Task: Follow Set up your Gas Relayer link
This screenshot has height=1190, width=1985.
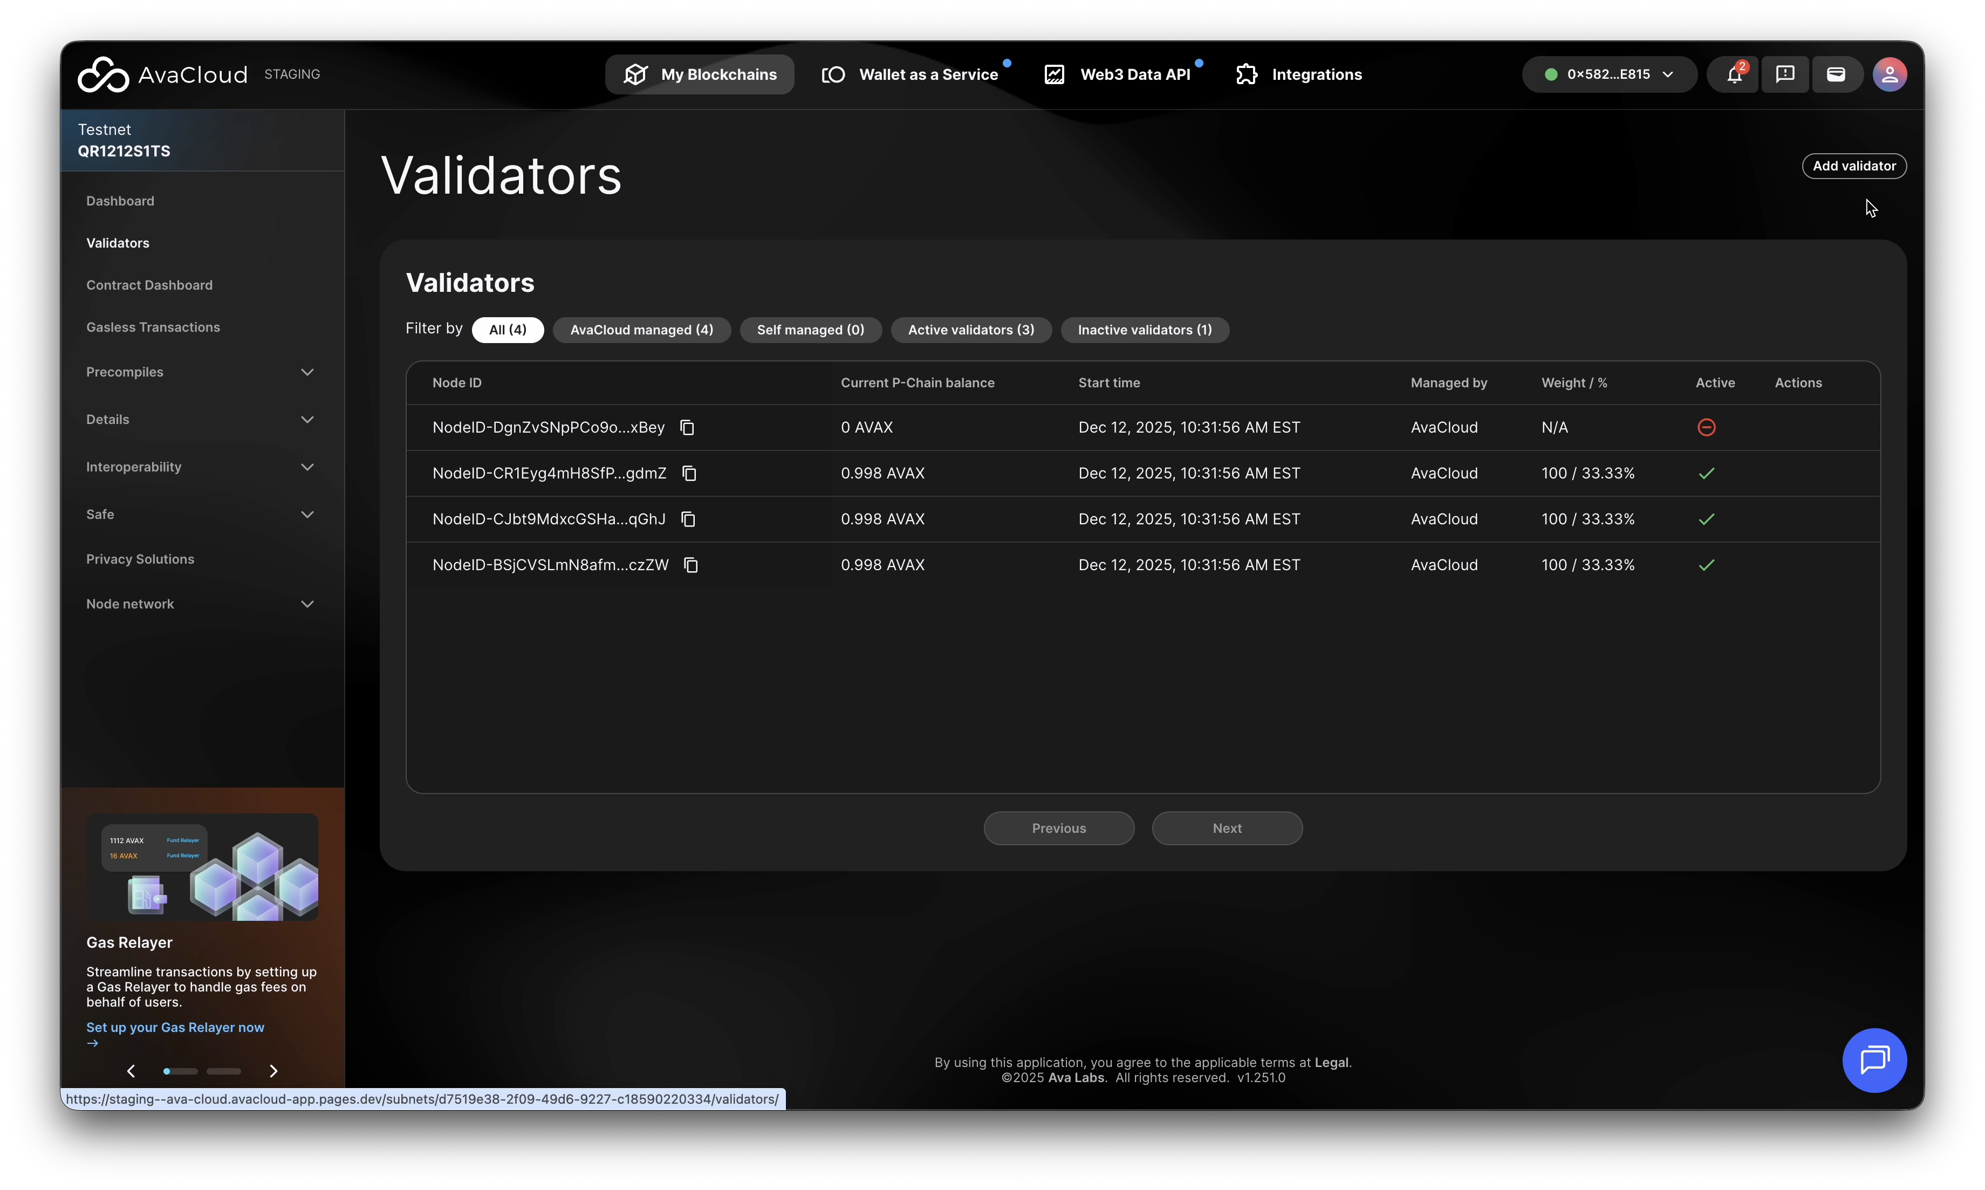Action: 175,1027
